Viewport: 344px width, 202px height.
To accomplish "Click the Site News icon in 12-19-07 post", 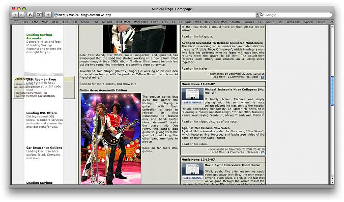I will 193,172.
